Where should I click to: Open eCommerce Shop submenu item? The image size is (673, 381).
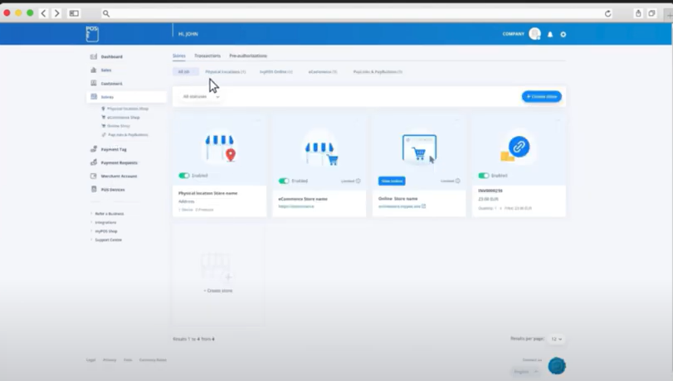123,118
